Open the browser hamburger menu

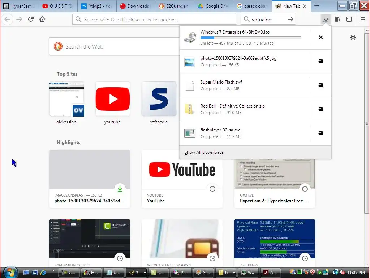pos(363,20)
